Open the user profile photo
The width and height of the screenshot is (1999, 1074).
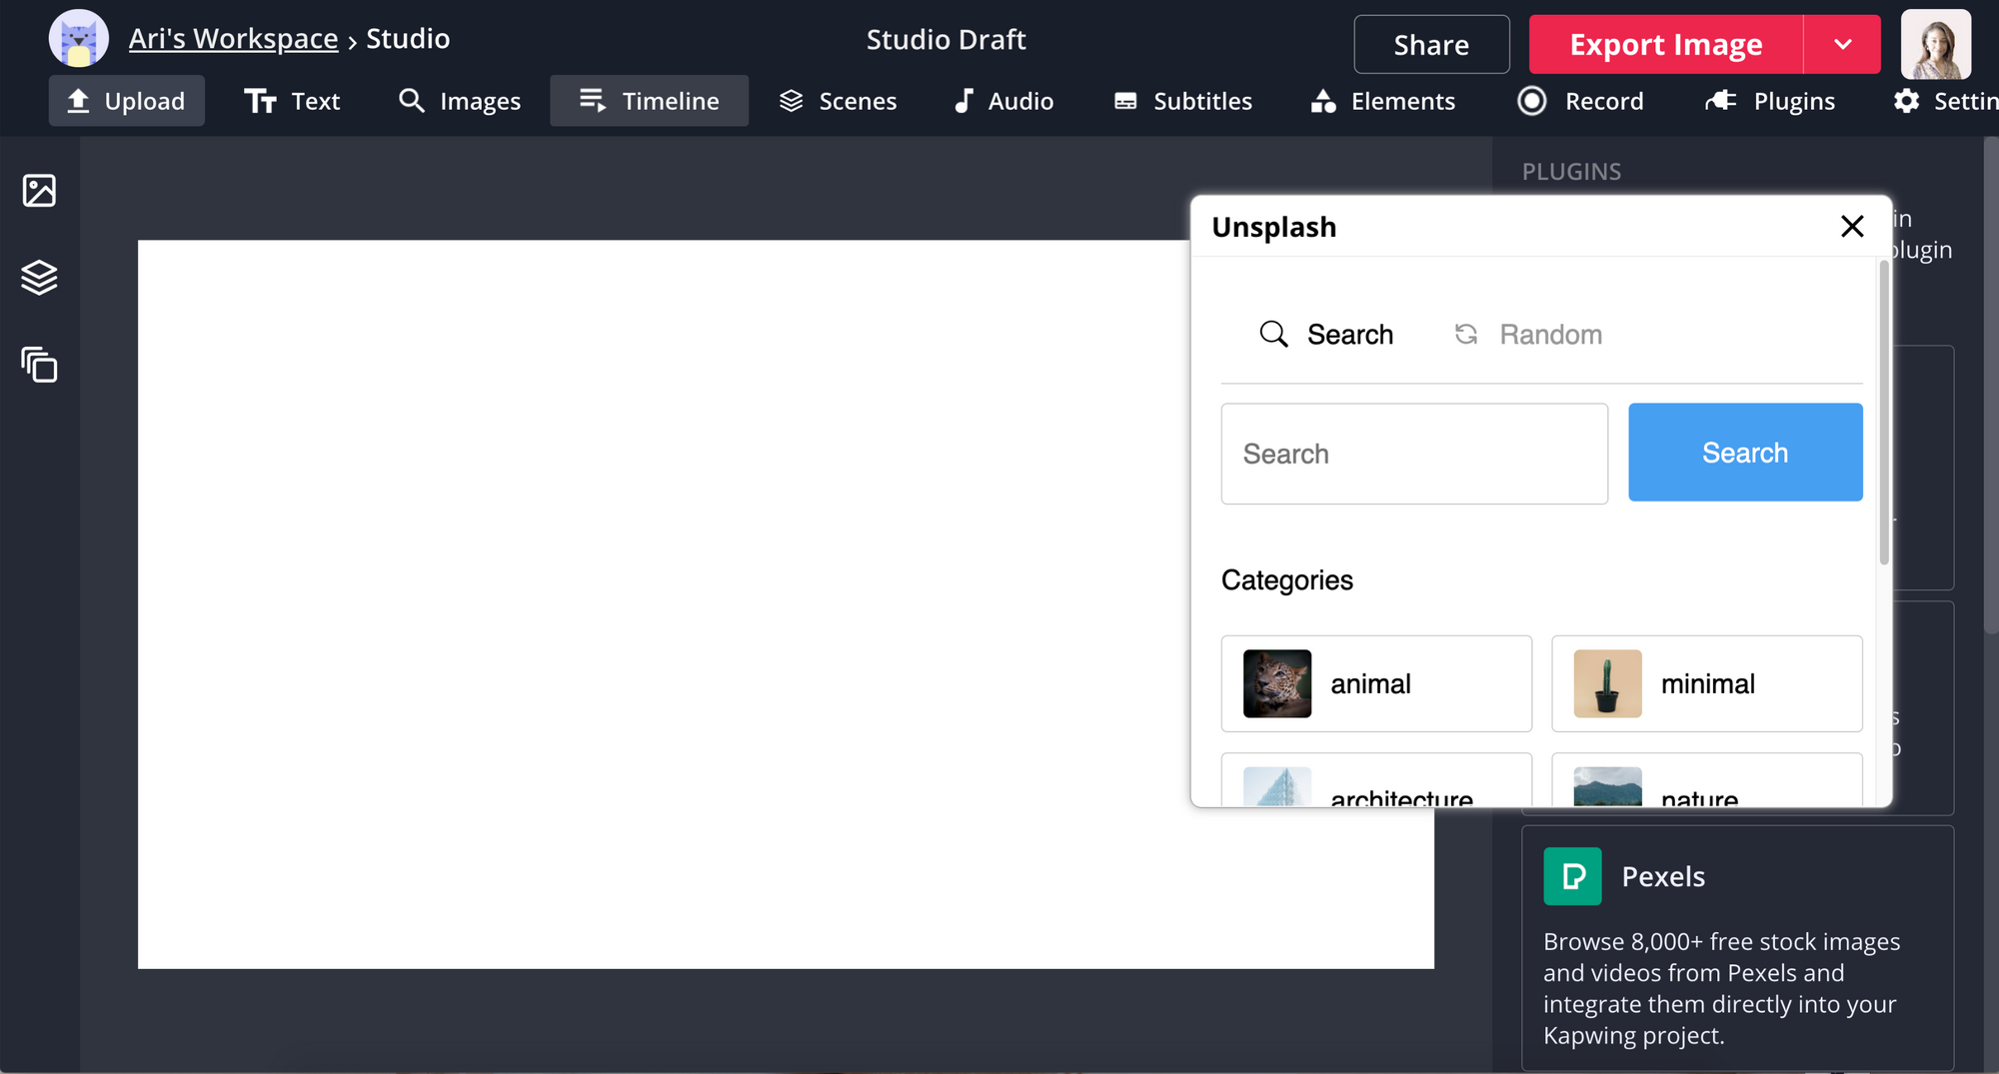click(1935, 45)
